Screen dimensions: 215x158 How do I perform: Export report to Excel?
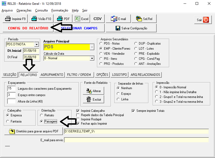click(x=82, y=19)
